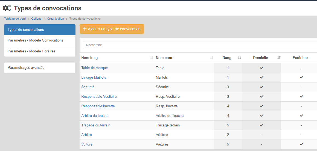Screen dimensions: 317x151
Task: Open the Responsable buvette link
Action: pos(98,106)
